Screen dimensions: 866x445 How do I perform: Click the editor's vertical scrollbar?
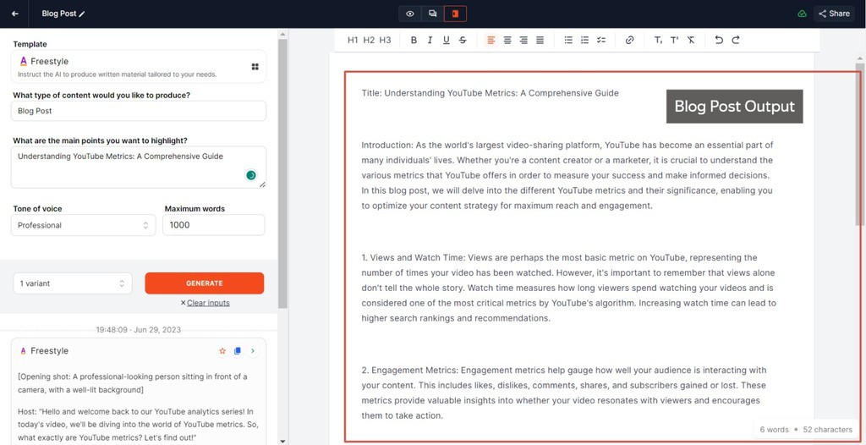[x=860, y=144]
